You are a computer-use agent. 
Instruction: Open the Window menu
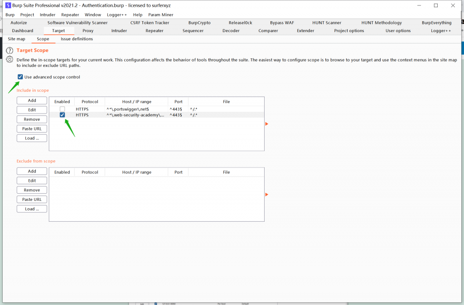(x=93, y=15)
